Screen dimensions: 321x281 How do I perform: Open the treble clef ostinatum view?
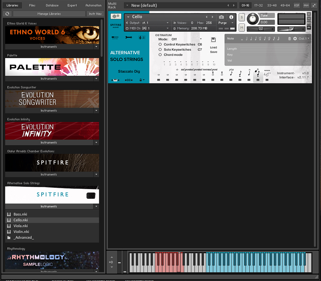[142, 38]
